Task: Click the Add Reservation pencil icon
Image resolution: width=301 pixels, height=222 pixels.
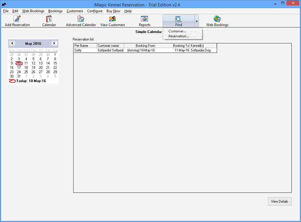Action: (17, 19)
